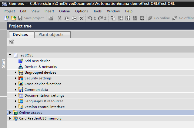Click the Download to device icon
This screenshot has height=128, width=194.
click(120, 18)
